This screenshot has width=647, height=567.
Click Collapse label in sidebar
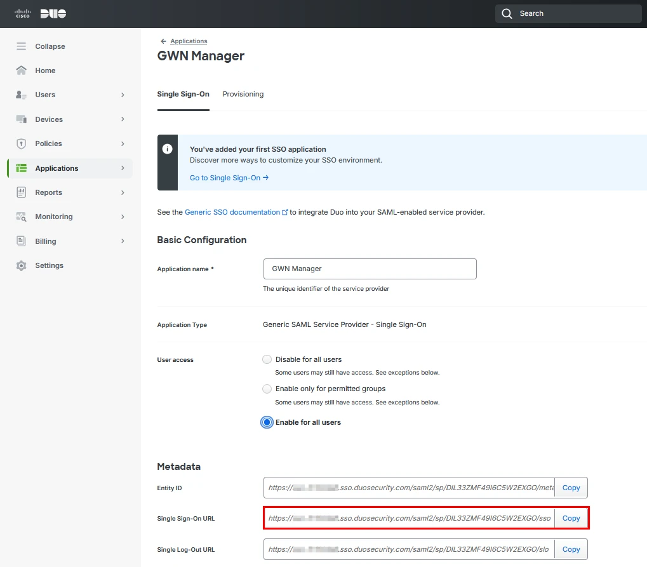coord(50,46)
